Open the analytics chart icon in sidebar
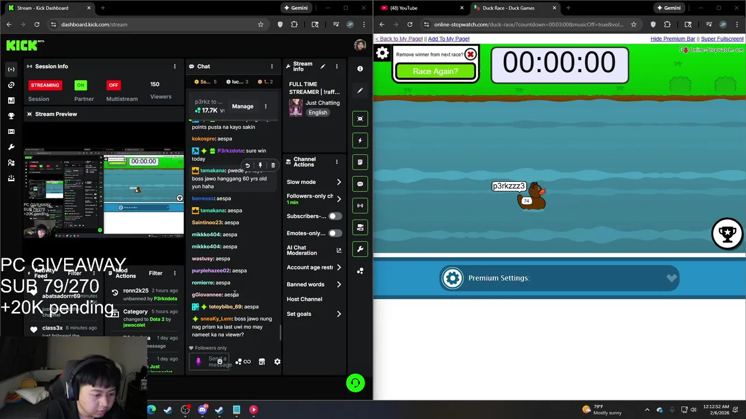Viewport: 746px width, 419px height. pos(11,101)
